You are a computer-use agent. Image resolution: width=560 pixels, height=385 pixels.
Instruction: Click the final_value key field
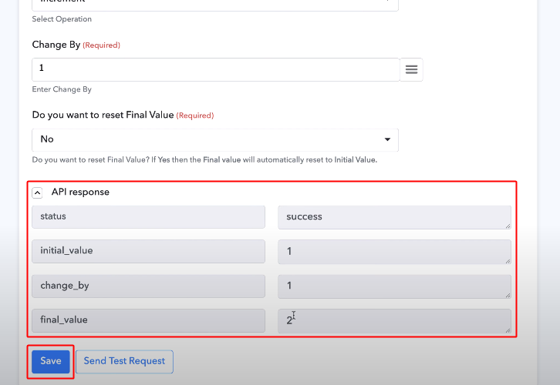click(x=148, y=320)
